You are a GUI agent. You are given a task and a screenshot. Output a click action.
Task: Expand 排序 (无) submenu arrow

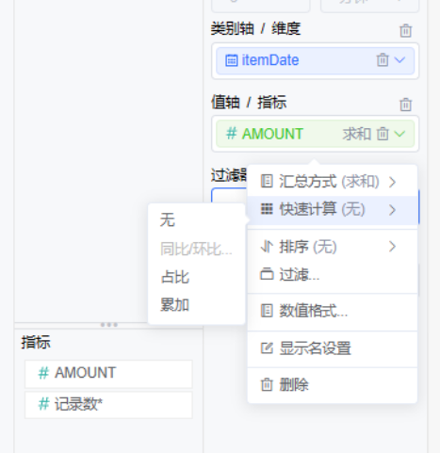(x=392, y=247)
